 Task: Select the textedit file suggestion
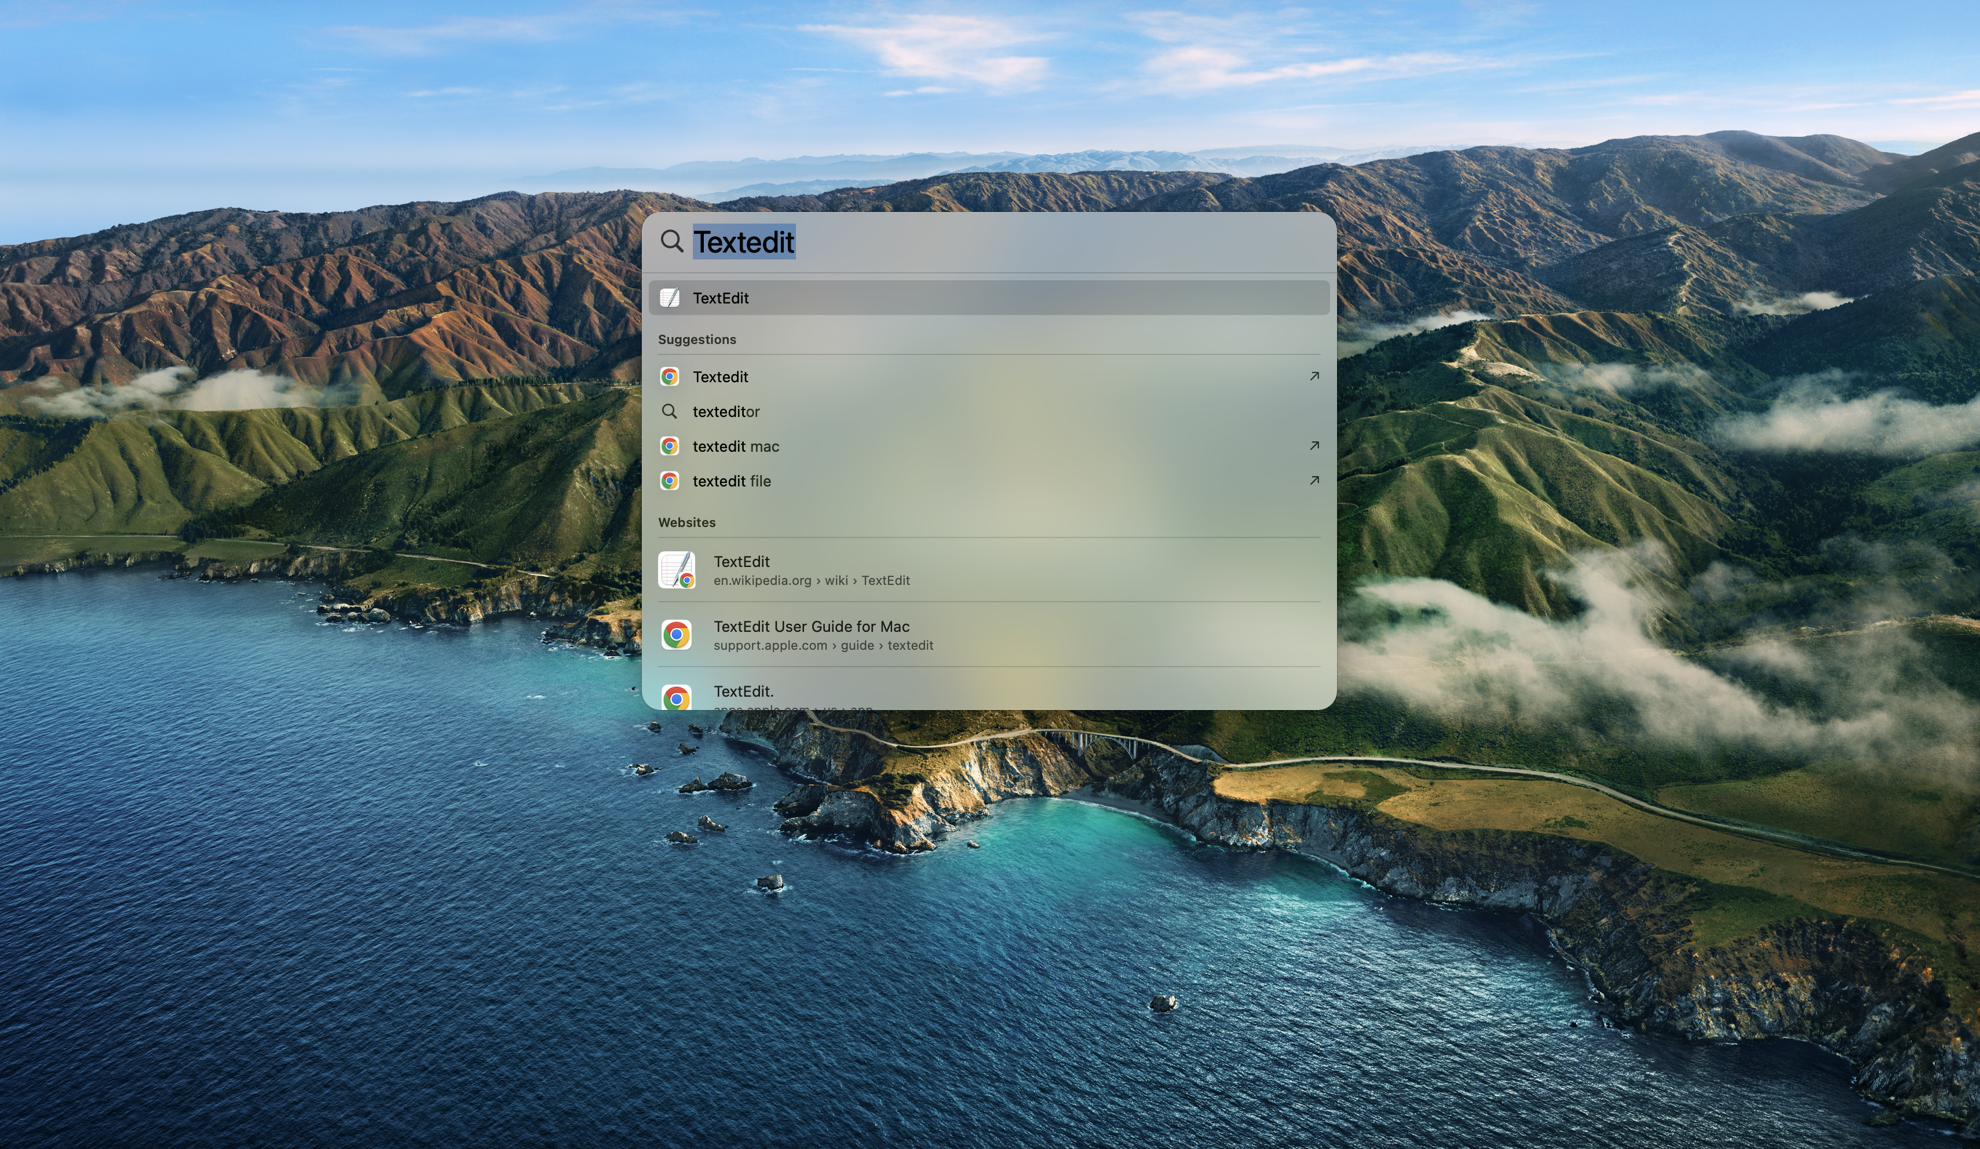[x=989, y=481]
